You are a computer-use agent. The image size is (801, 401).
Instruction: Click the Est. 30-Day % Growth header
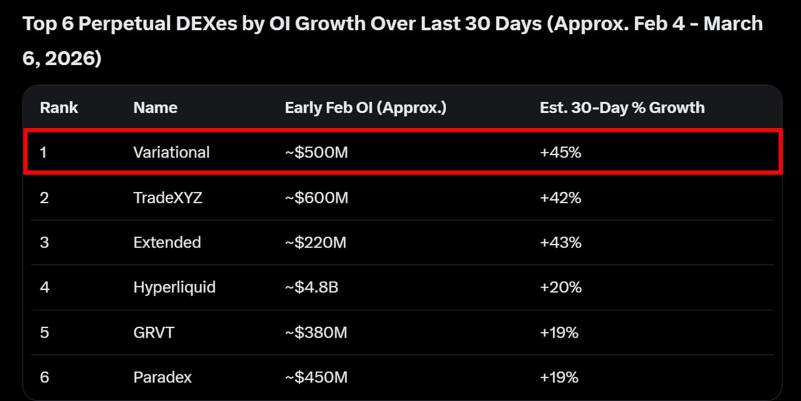point(622,107)
